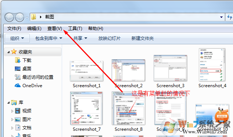Select Screenshot_4 thumbnail
The height and width of the screenshot is (137, 233).
click(x=212, y=65)
